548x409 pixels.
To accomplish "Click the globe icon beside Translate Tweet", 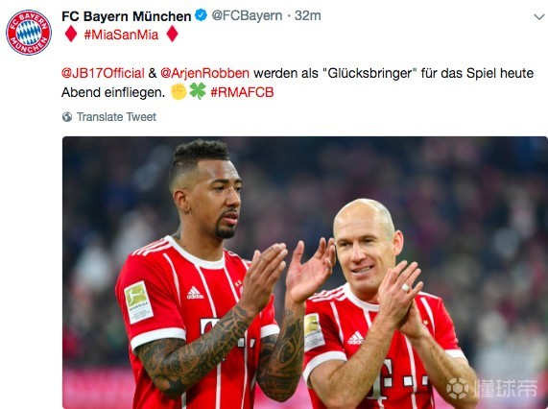I will 67,117.
